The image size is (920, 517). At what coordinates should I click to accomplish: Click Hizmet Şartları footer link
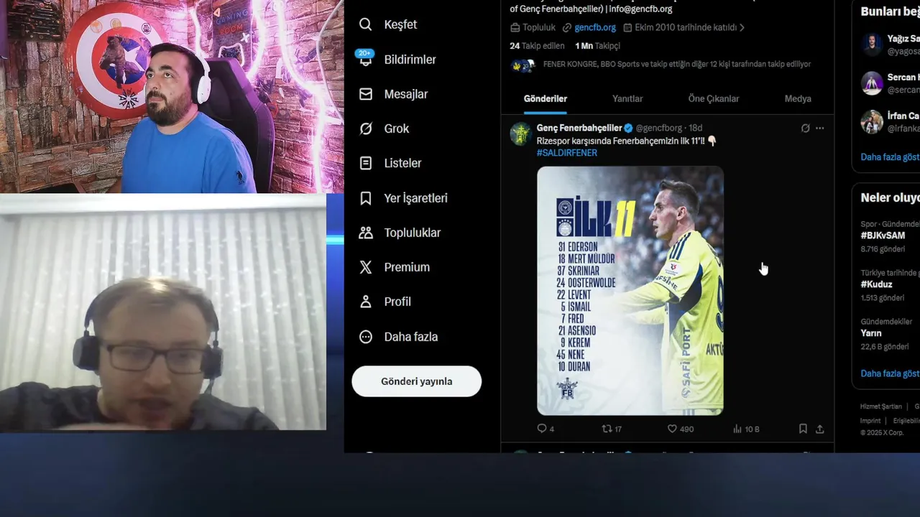pyautogui.click(x=881, y=406)
